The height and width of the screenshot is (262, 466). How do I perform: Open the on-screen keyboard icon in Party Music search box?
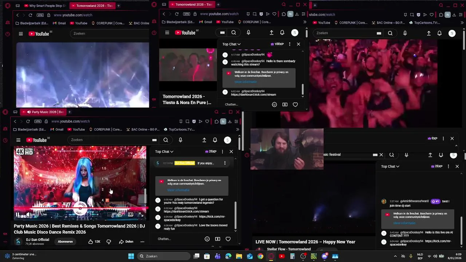(154, 140)
